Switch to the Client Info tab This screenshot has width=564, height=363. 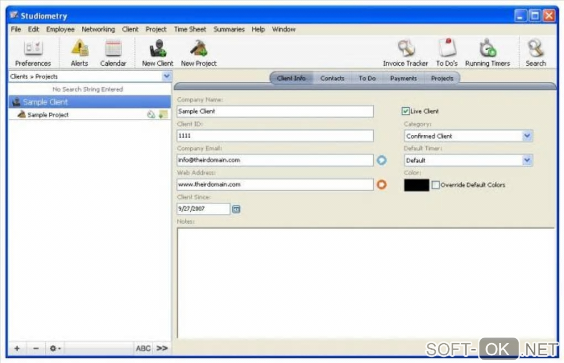click(x=291, y=78)
